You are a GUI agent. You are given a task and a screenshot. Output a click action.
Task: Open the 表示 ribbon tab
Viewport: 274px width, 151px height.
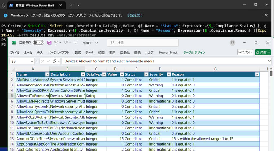(x=112, y=52)
